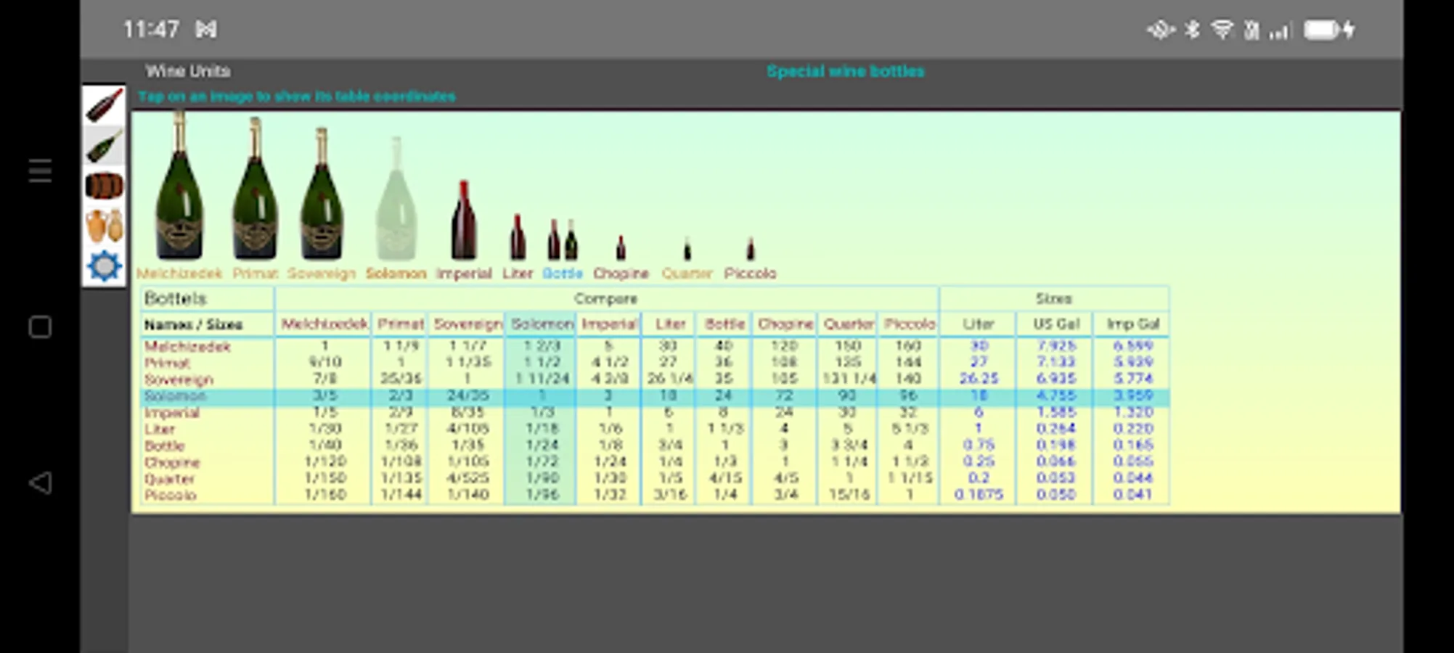Tap the Primat bottle image
Image resolution: width=1454 pixels, height=653 pixels.
click(x=255, y=188)
